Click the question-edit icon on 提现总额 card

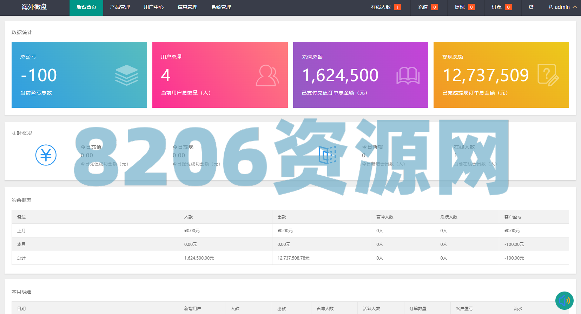(548, 75)
